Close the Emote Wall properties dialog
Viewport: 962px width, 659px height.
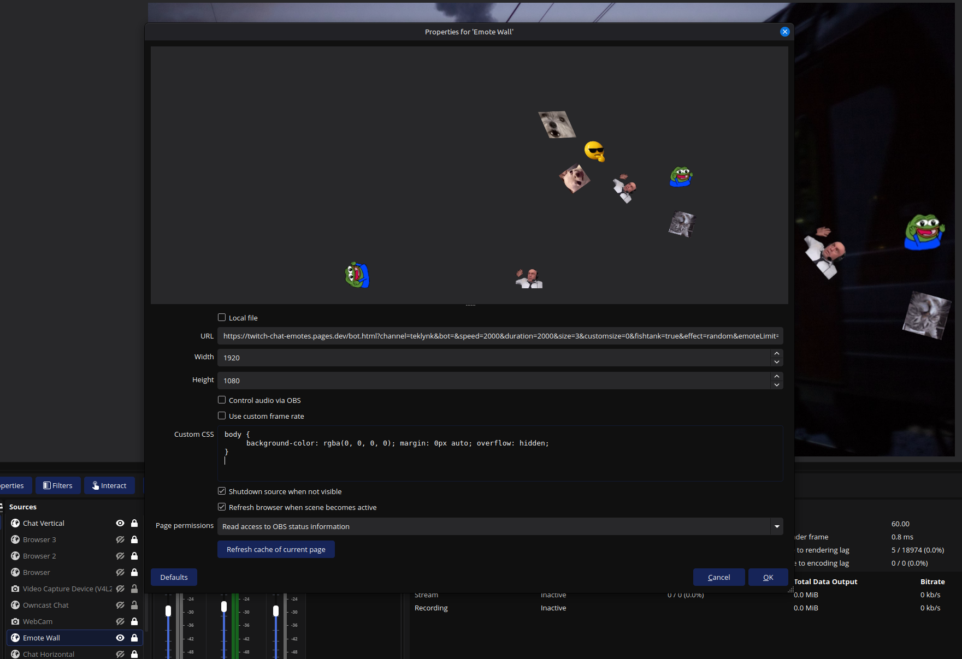(785, 32)
